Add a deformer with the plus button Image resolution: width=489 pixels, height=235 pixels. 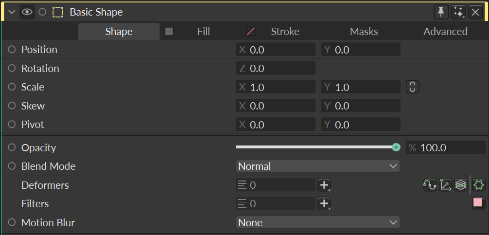point(324,185)
